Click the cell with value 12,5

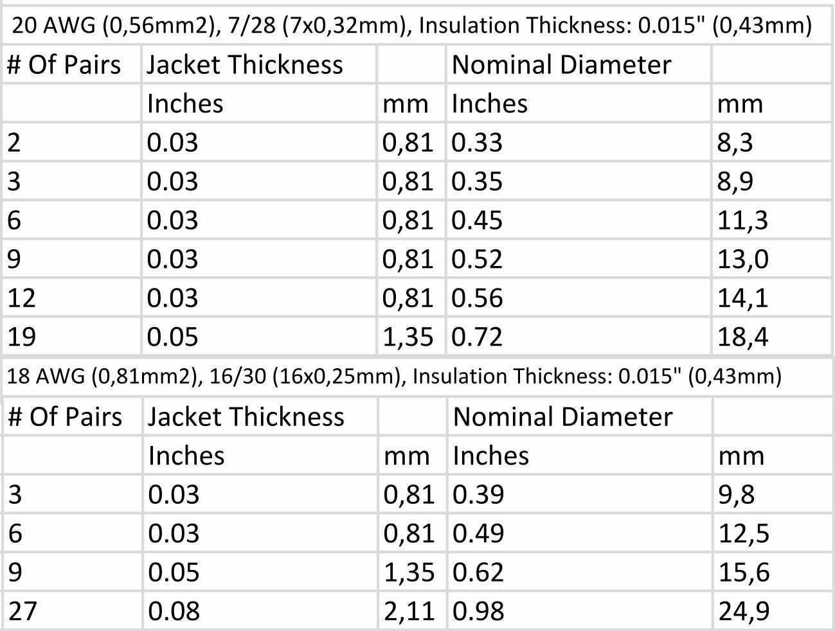coord(773,533)
